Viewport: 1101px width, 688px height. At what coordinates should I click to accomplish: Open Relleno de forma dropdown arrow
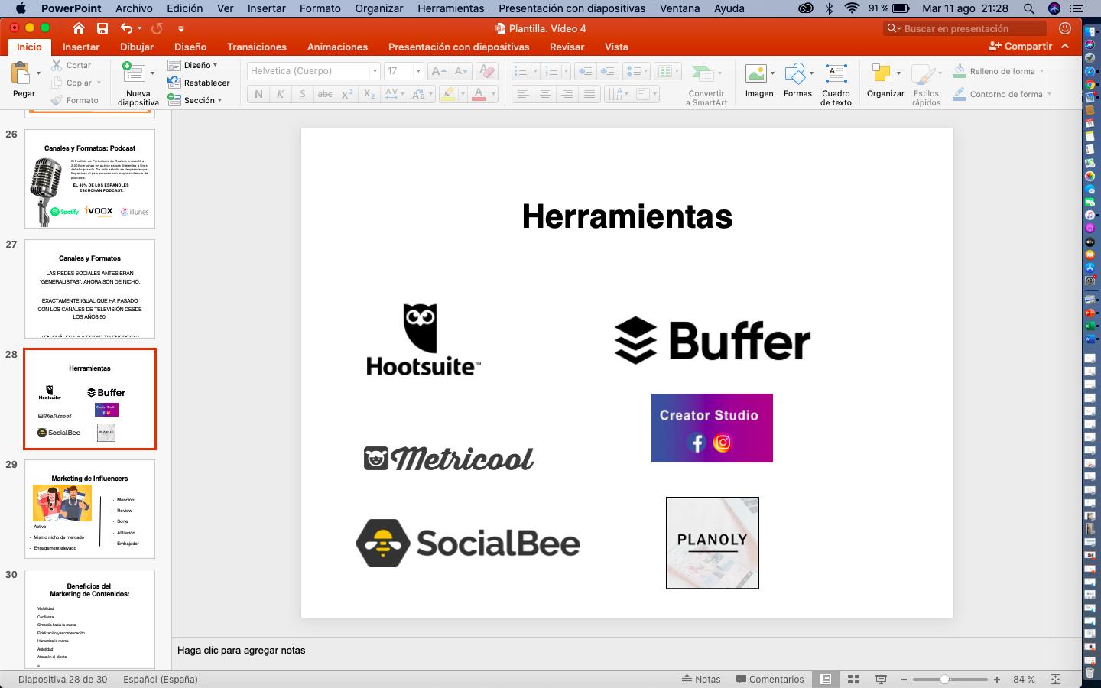[x=1041, y=71]
